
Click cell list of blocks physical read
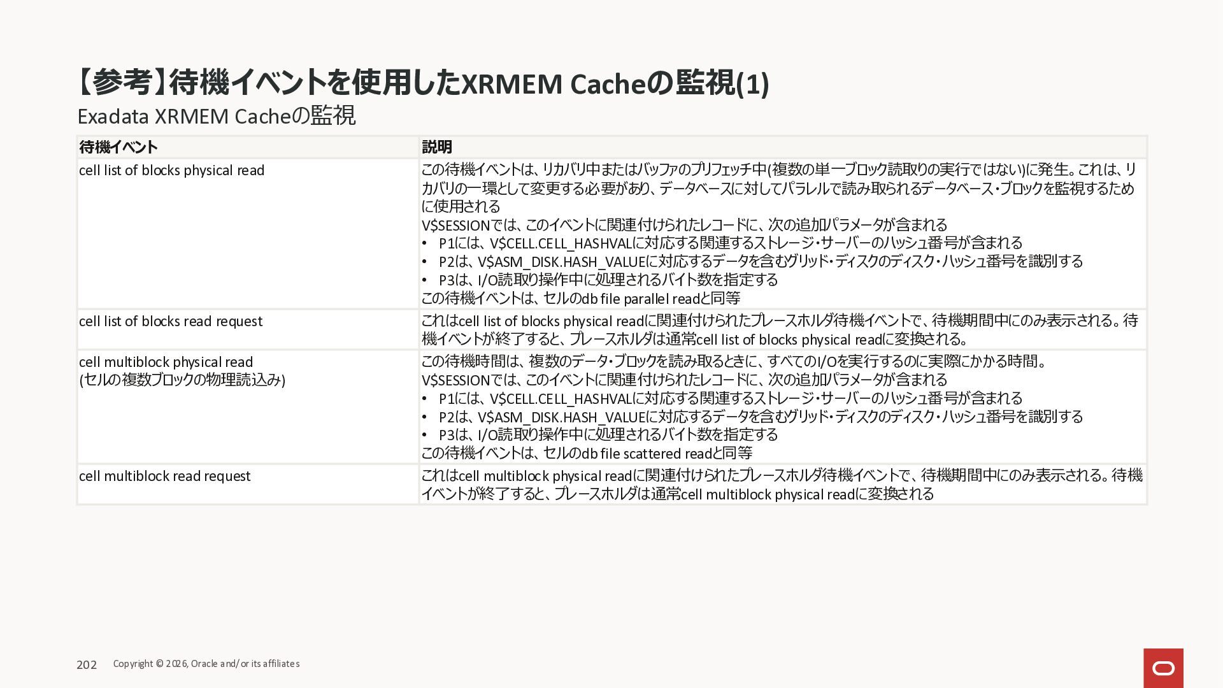click(x=171, y=170)
